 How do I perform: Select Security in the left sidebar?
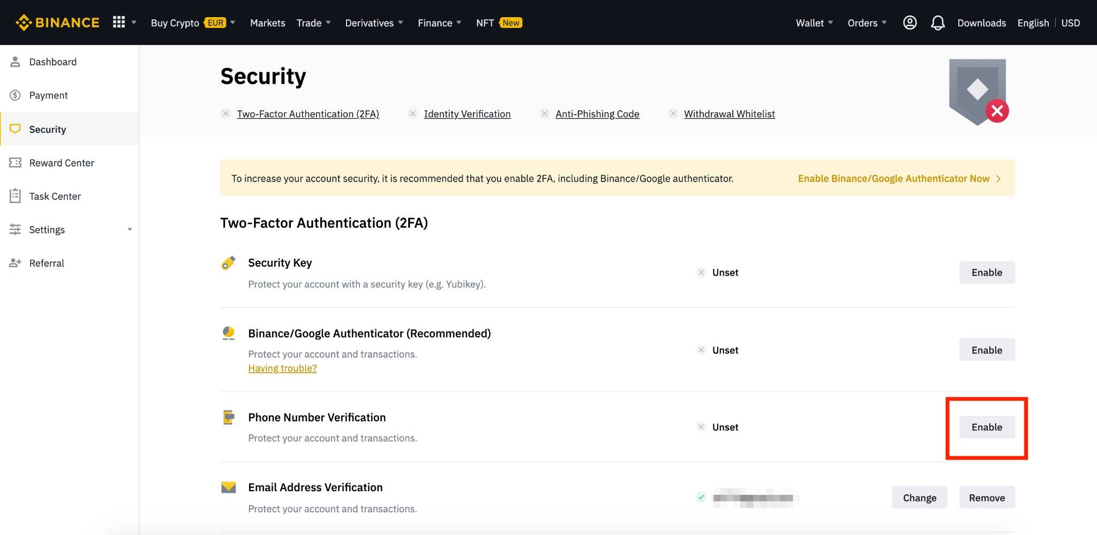click(x=48, y=129)
